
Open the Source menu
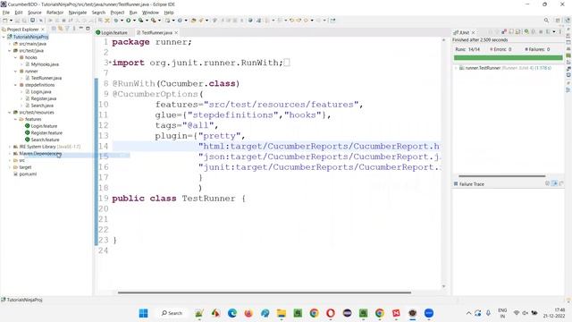pyautogui.click(x=35, y=13)
